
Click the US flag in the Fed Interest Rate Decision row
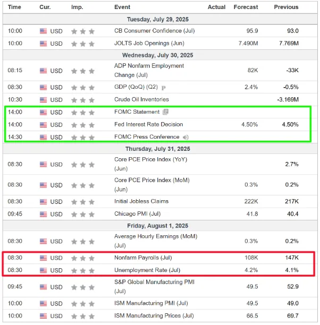tap(44, 125)
